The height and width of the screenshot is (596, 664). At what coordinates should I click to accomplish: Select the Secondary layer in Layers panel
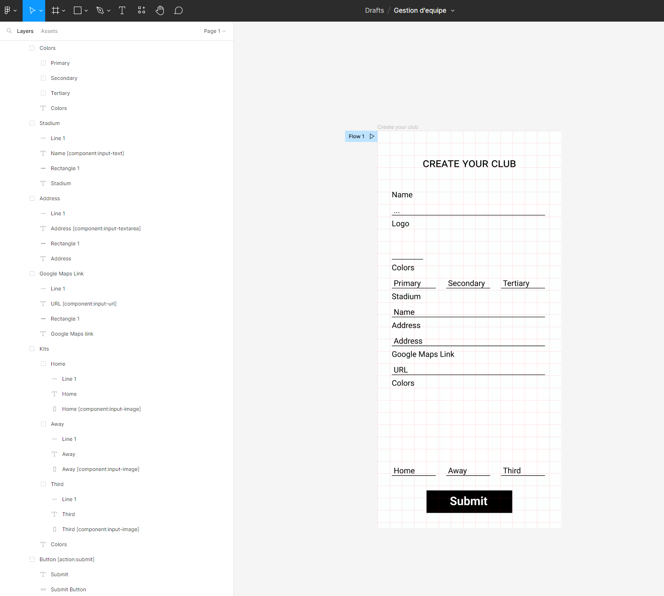click(x=64, y=78)
